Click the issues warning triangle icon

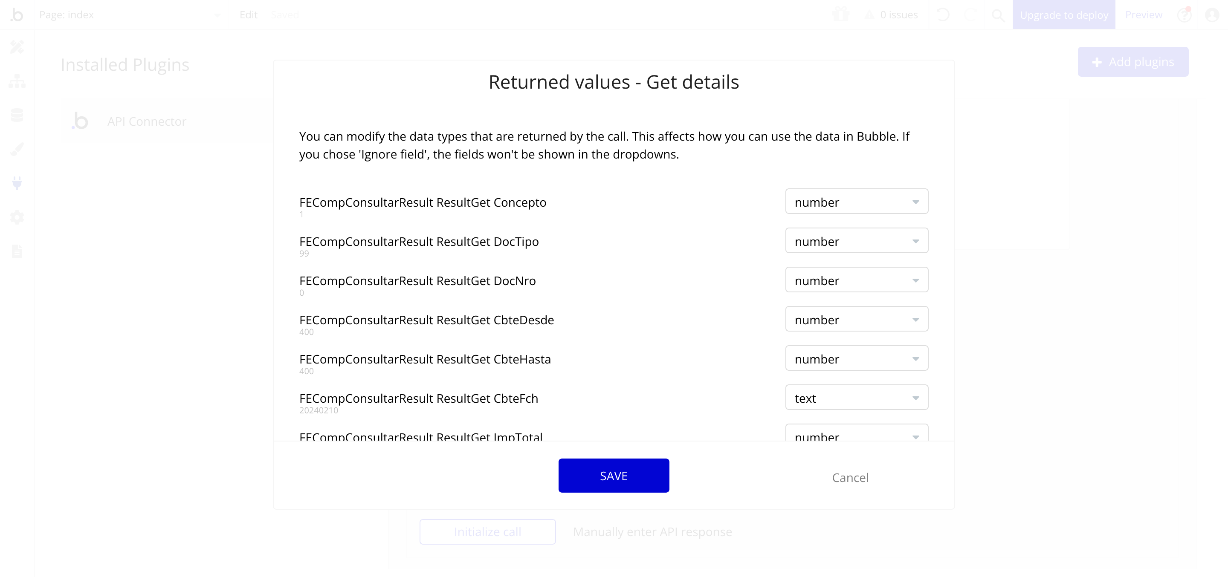[869, 15]
